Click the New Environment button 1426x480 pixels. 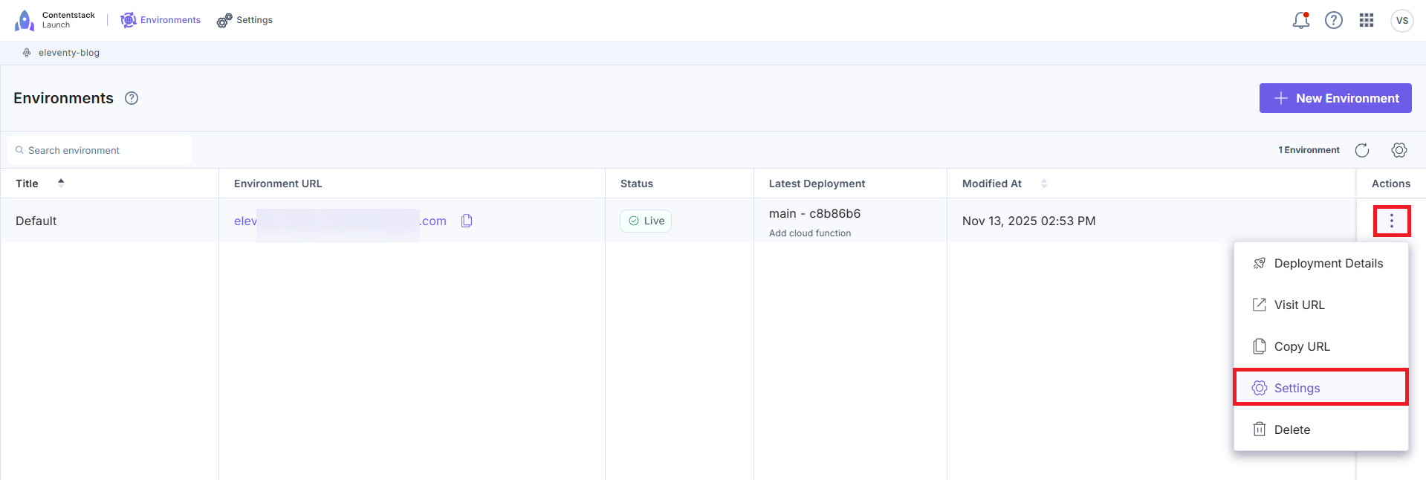1335,98
